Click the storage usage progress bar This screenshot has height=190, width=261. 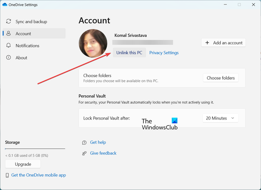point(35,149)
